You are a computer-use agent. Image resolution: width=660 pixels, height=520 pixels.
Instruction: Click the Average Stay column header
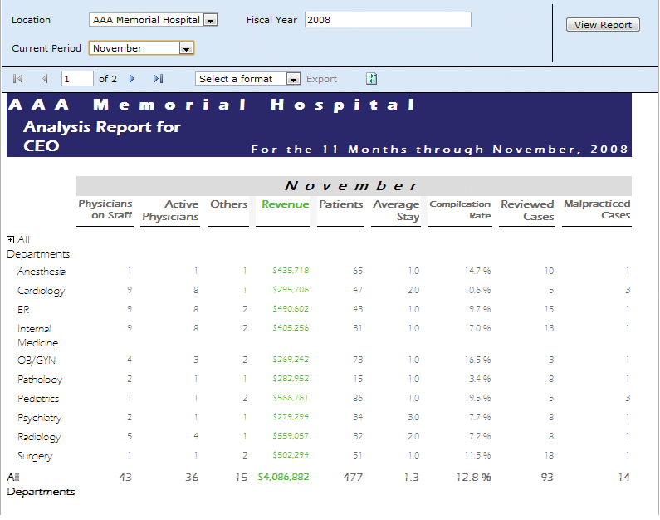coord(396,210)
